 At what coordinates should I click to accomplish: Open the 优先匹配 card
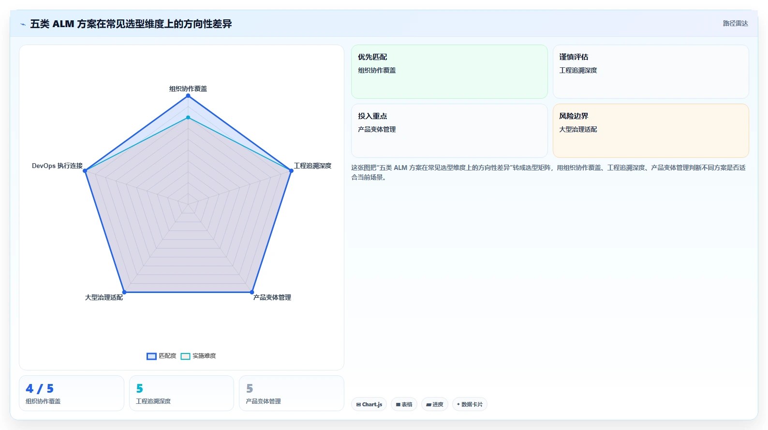449,72
